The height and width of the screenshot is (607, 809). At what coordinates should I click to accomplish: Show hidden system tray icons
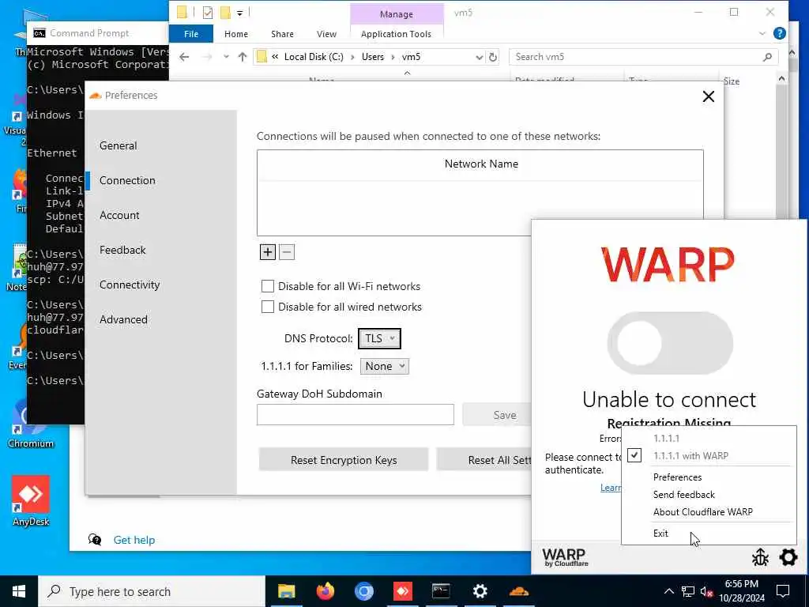click(x=668, y=591)
